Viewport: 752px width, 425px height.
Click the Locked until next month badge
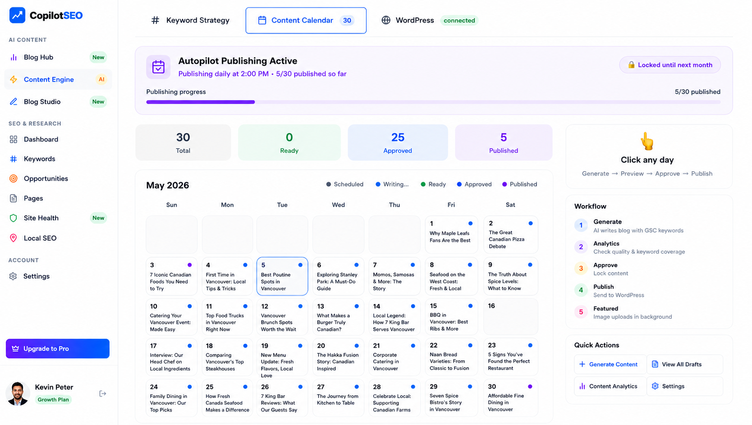click(670, 65)
